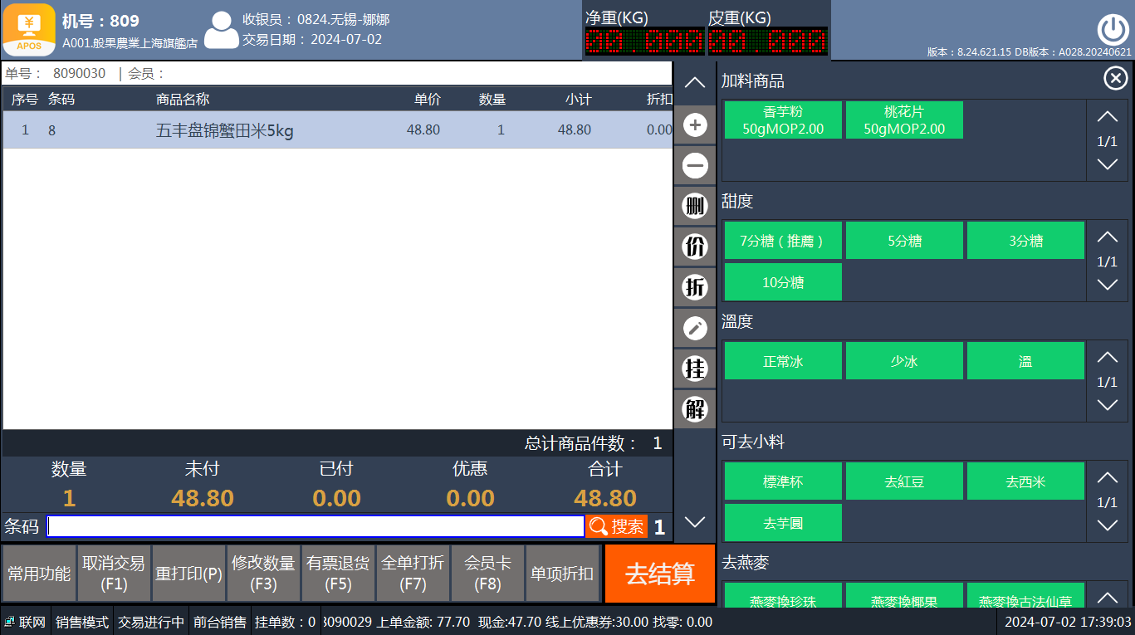Viewport: 1135px width, 635px height.
Task: Select 燕麥換珍珠 option
Action: coord(783,595)
